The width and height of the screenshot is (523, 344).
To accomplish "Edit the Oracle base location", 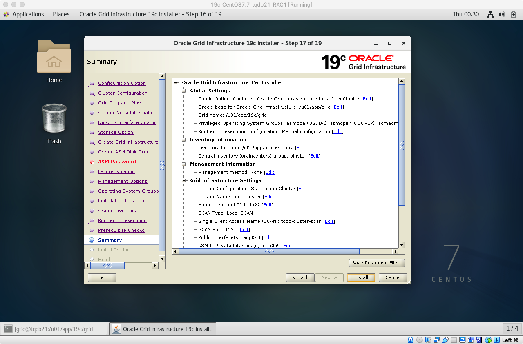I will coord(338,107).
